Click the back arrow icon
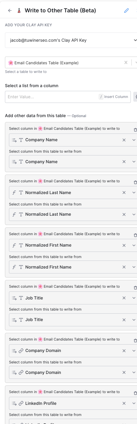 click(x=10, y=11)
